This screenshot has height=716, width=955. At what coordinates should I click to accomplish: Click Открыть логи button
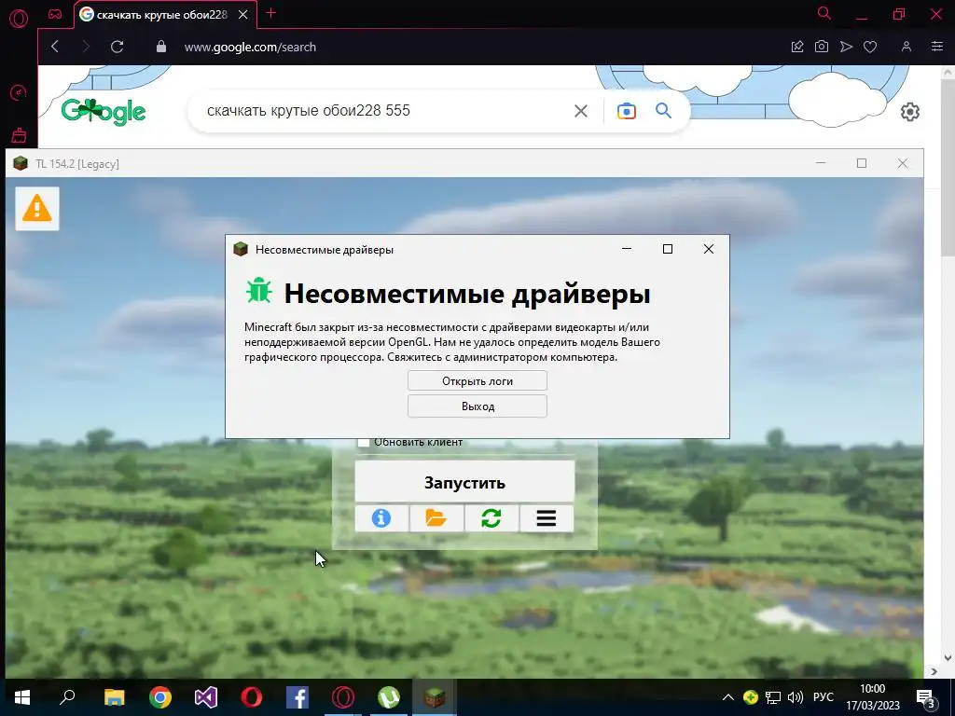477,381
